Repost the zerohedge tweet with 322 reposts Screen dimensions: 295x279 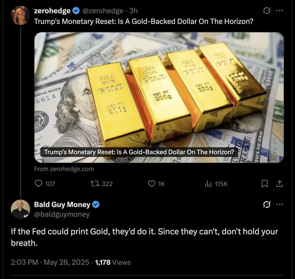pos(101,184)
